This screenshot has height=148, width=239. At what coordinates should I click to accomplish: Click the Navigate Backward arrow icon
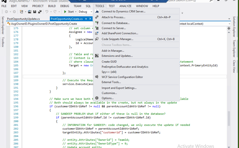6,12
